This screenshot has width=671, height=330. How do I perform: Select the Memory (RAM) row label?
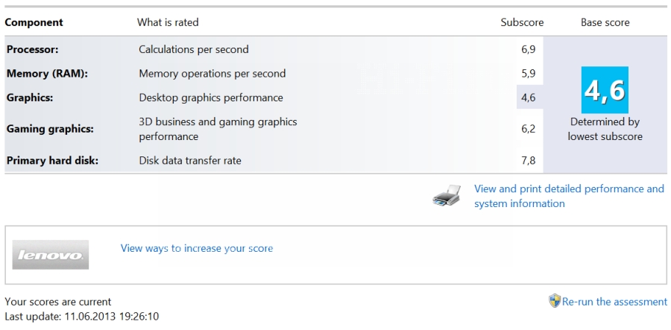47,73
